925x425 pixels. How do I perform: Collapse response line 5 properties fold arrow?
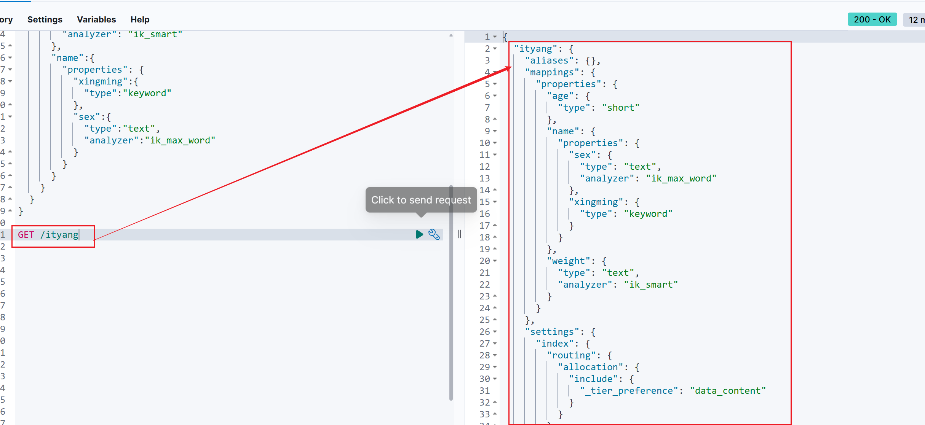click(x=495, y=84)
